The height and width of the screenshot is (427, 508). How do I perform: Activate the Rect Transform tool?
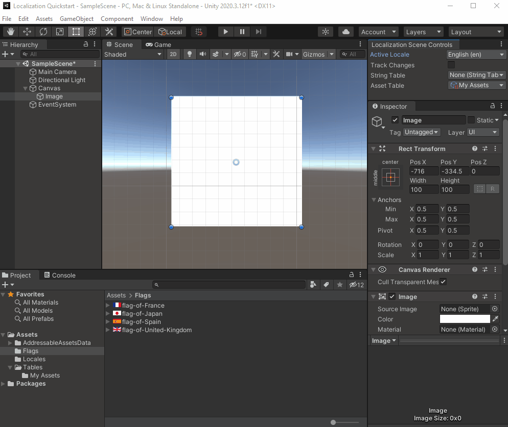[76, 31]
